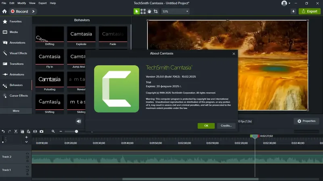Click the track height slider knob
Viewport: 323px width, 181px height.
tap(3, 142)
